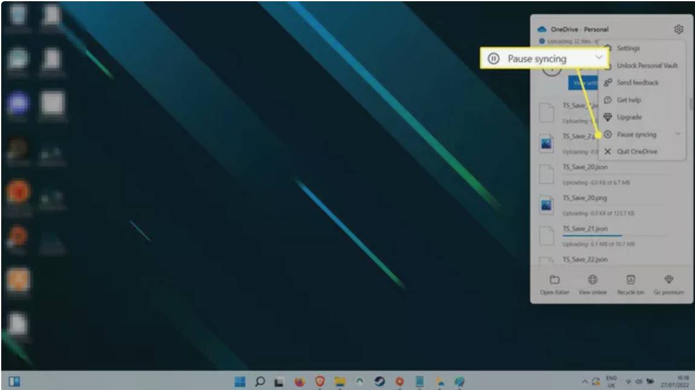Click the taskbar Search magnifier icon
695x390 pixels.
point(260,382)
